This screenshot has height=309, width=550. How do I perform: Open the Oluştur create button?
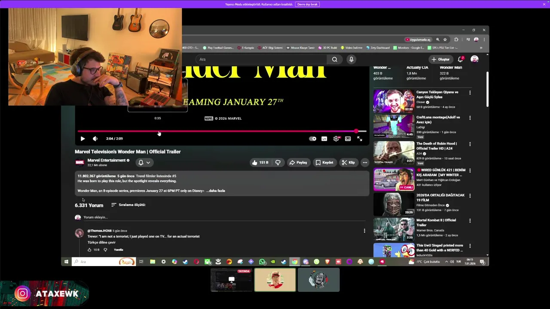pyautogui.click(x=440, y=59)
